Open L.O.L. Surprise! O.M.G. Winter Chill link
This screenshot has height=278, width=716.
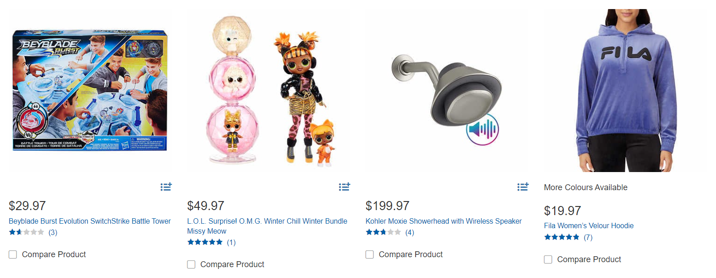point(267,226)
